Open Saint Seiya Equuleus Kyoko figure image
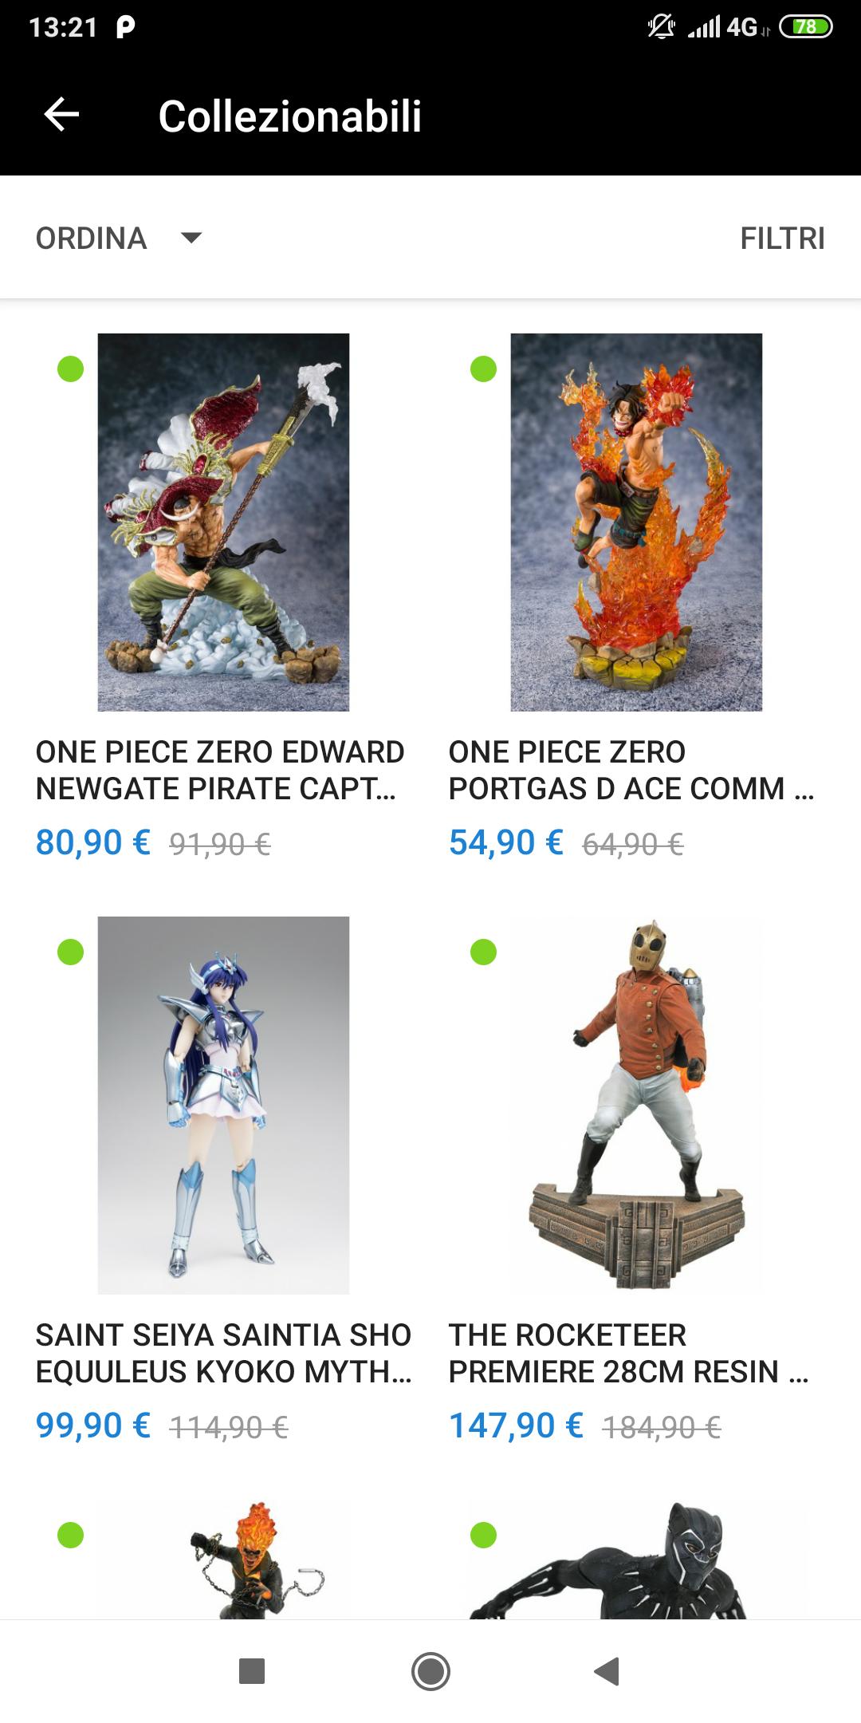This screenshot has width=861, height=1723. (x=223, y=1105)
